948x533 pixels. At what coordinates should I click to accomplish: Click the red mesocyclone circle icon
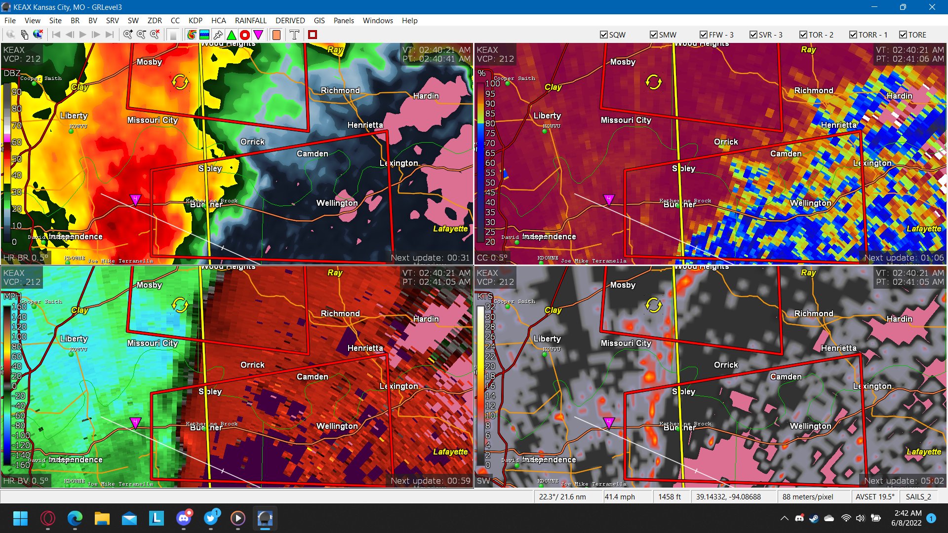(x=244, y=35)
